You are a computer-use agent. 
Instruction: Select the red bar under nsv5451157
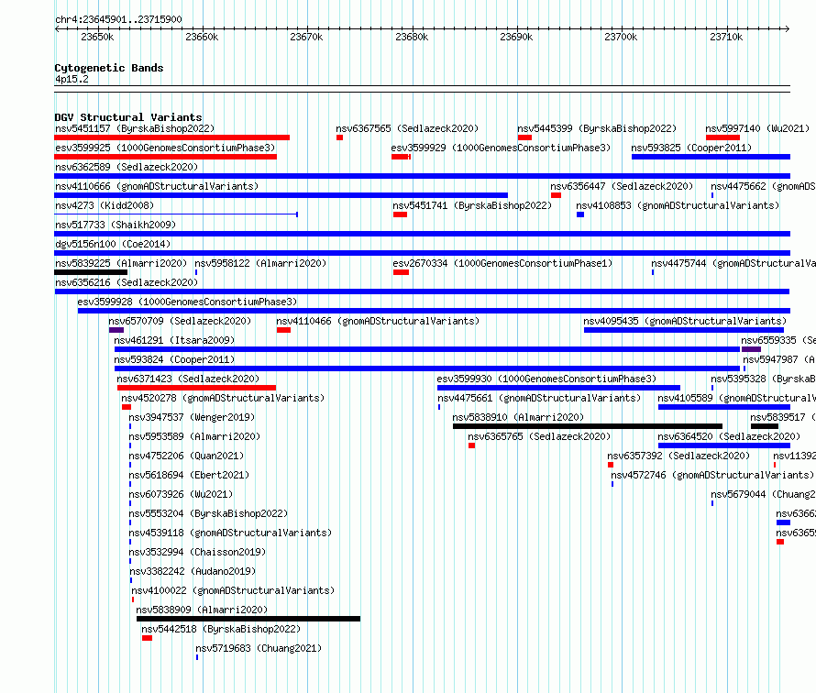(x=171, y=137)
